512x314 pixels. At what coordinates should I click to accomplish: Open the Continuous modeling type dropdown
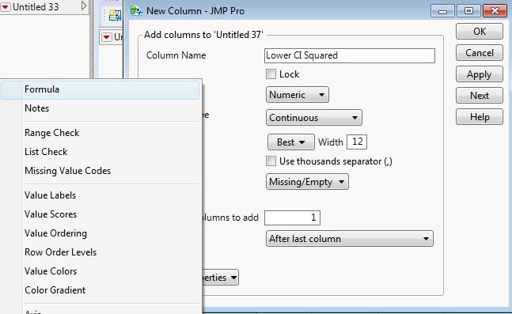pyautogui.click(x=314, y=118)
